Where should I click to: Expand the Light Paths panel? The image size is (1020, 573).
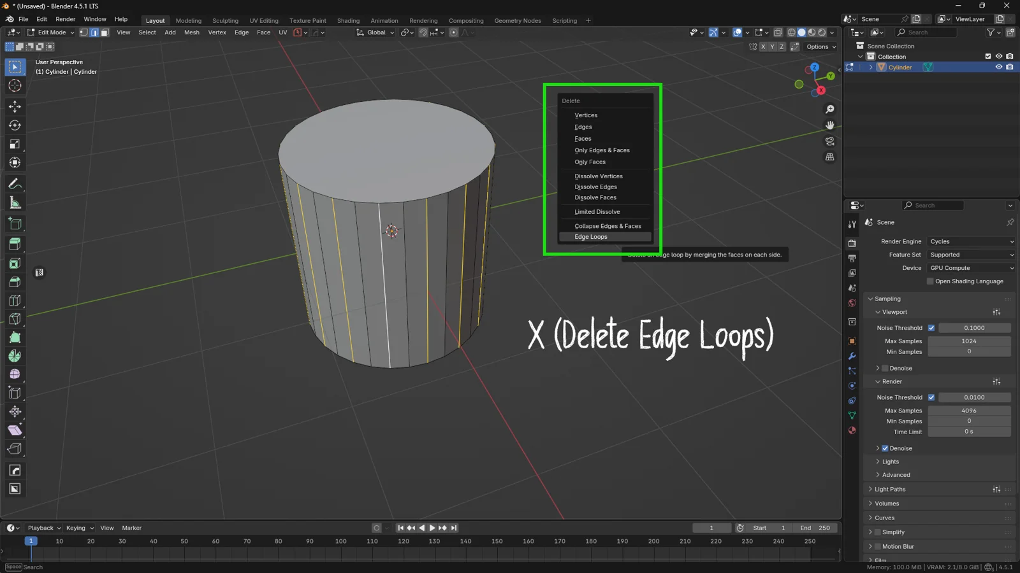[x=890, y=490]
